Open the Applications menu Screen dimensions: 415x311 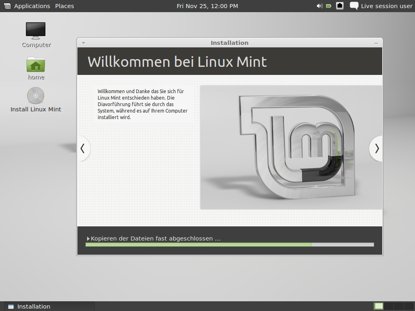32,6
